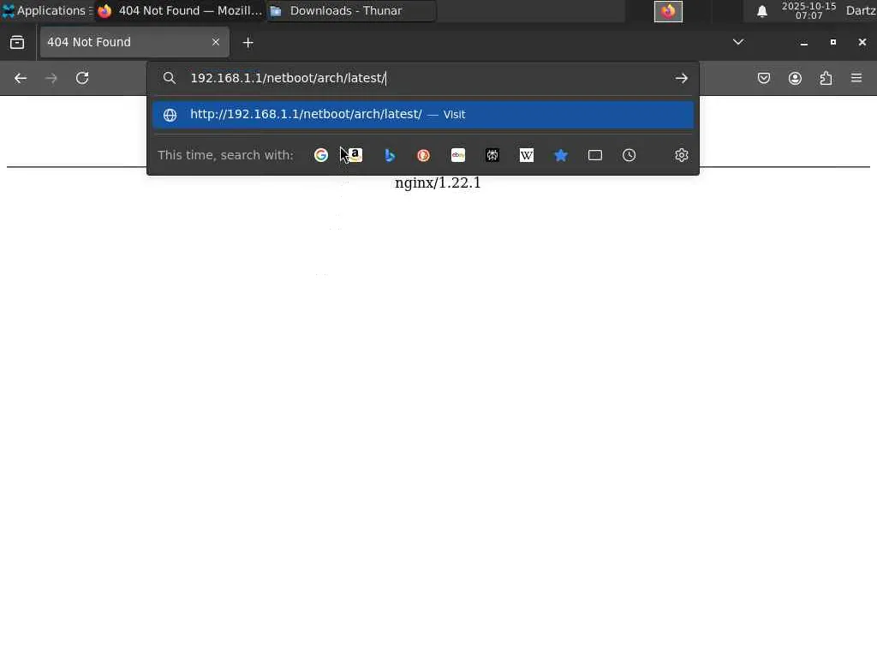
Task: Open the Pocket save button
Action: 764,78
